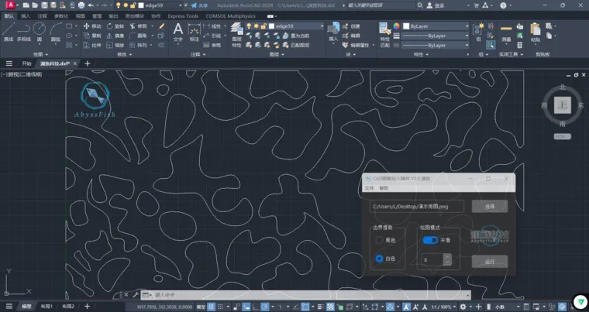
Task: Click the Paste (粘贴) clipboard icon
Action: point(536,33)
